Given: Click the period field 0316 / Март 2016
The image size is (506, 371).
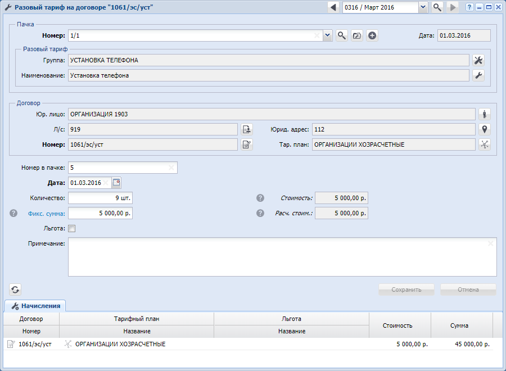Looking at the screenshot, I should tap(381, 7).
